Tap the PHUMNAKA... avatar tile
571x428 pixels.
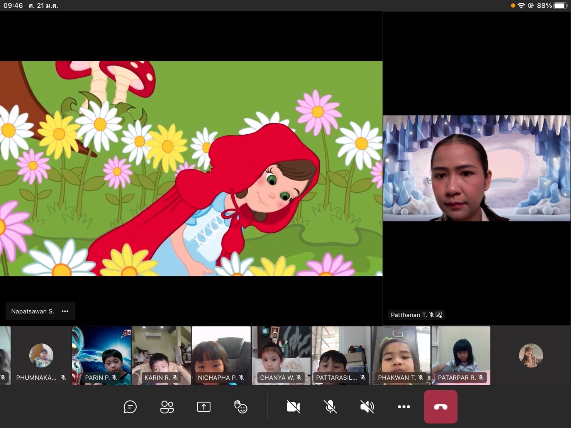(x=41, y=355)
